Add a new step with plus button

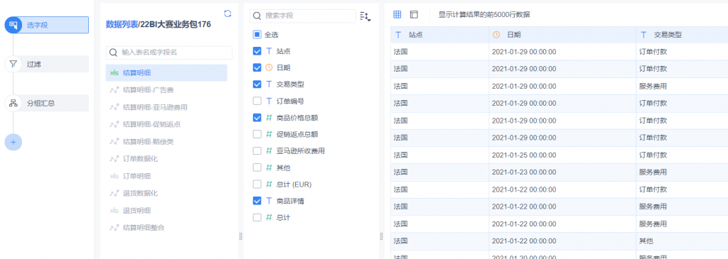(13, 142)
